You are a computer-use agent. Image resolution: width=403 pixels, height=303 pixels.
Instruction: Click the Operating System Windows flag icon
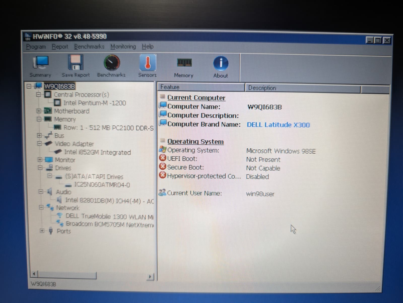(162, 149)
